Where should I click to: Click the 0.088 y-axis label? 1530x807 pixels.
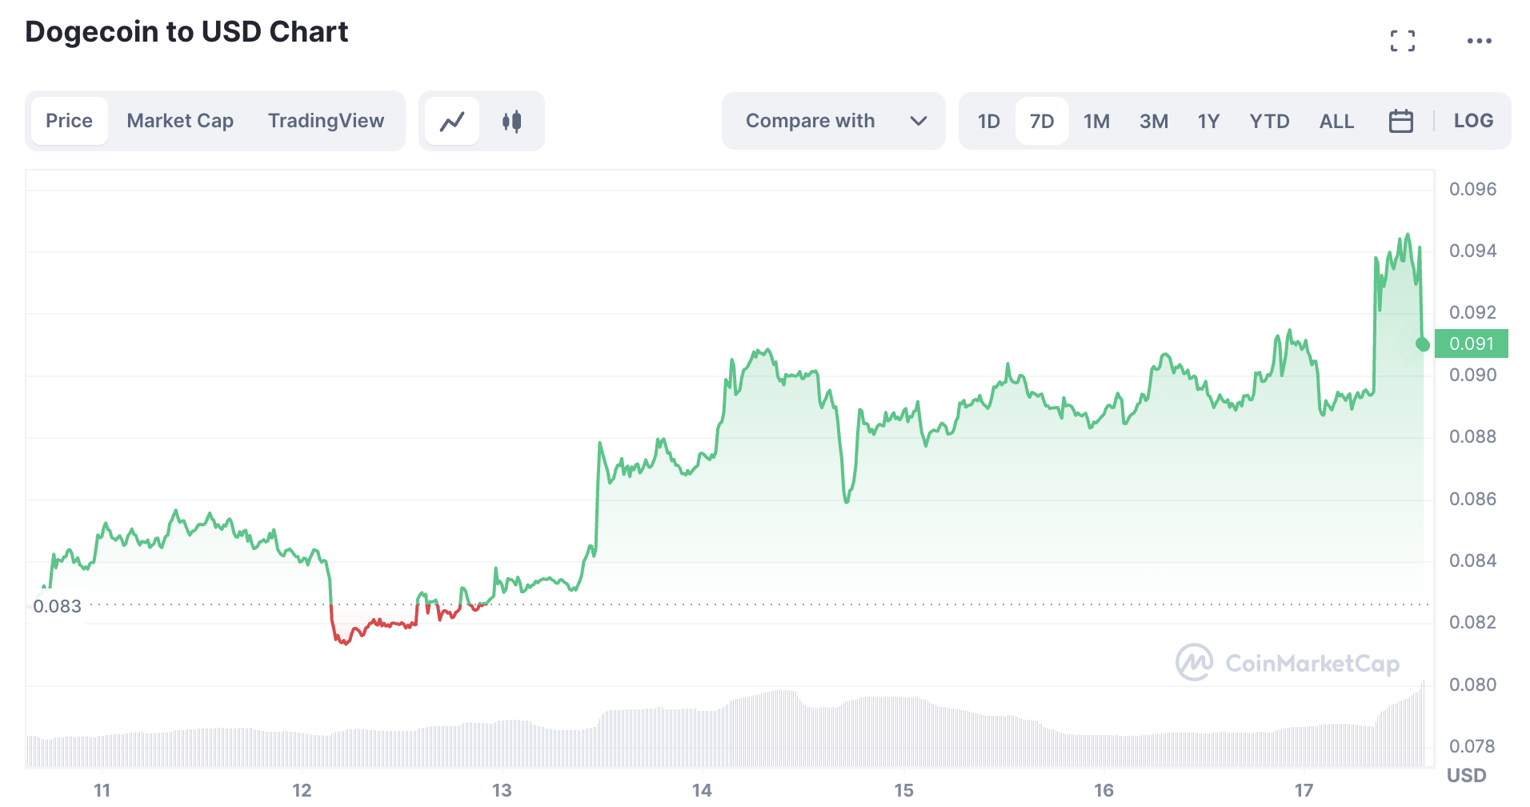tap(1472, 436)
